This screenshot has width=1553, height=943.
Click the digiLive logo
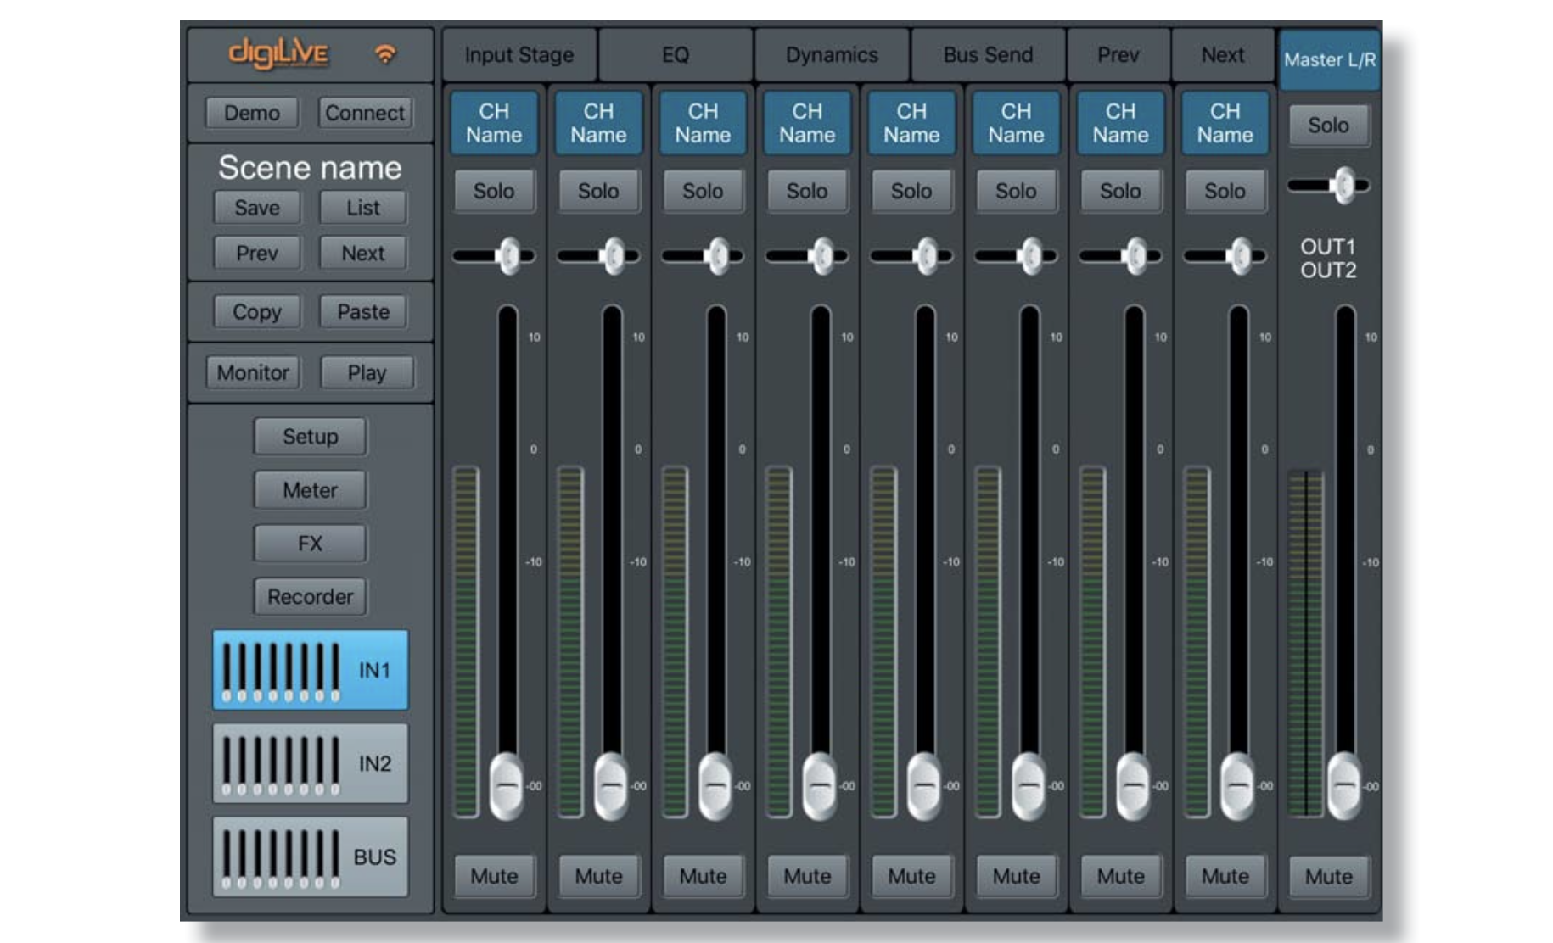(278, 53)
